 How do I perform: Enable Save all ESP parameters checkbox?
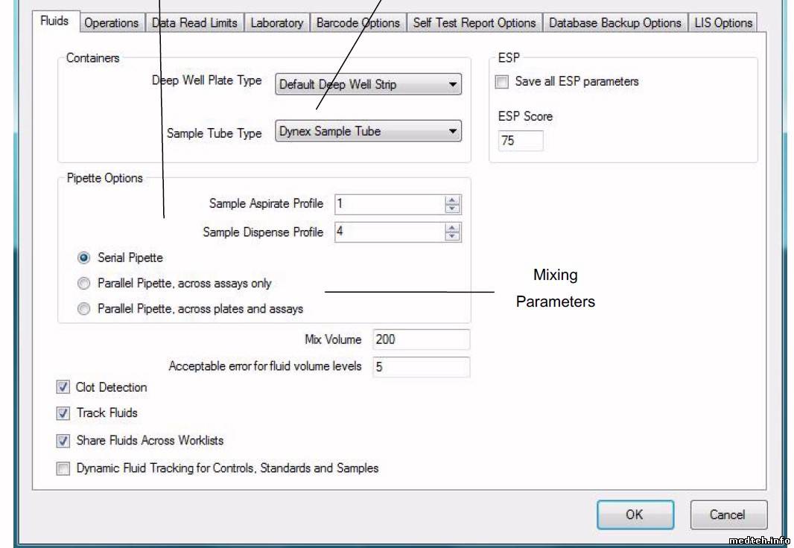(503, 82)
